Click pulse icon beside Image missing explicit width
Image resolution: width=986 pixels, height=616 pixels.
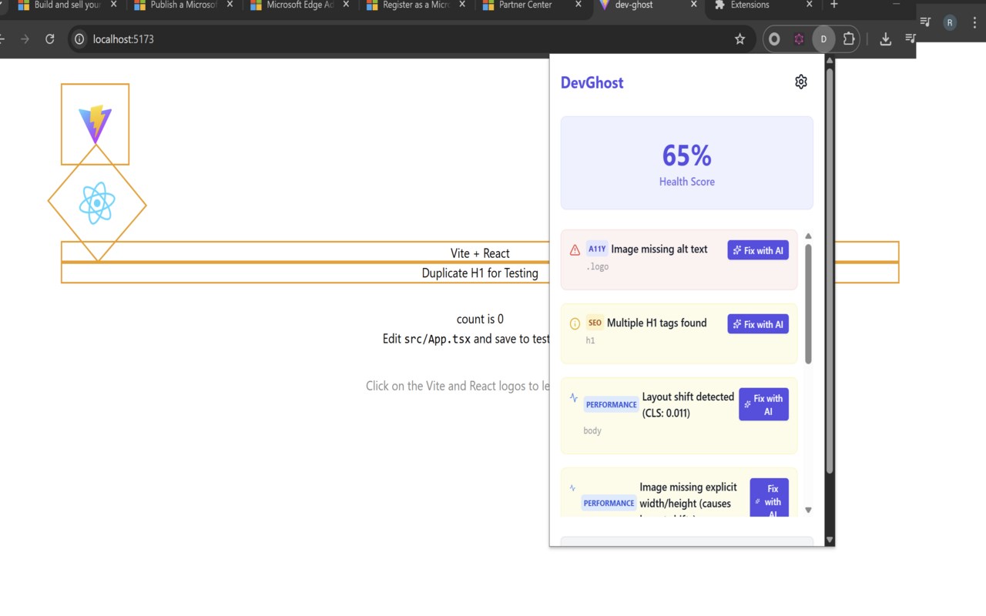click(572, 487)
